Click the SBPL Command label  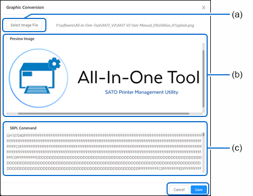tap(23, 128)
